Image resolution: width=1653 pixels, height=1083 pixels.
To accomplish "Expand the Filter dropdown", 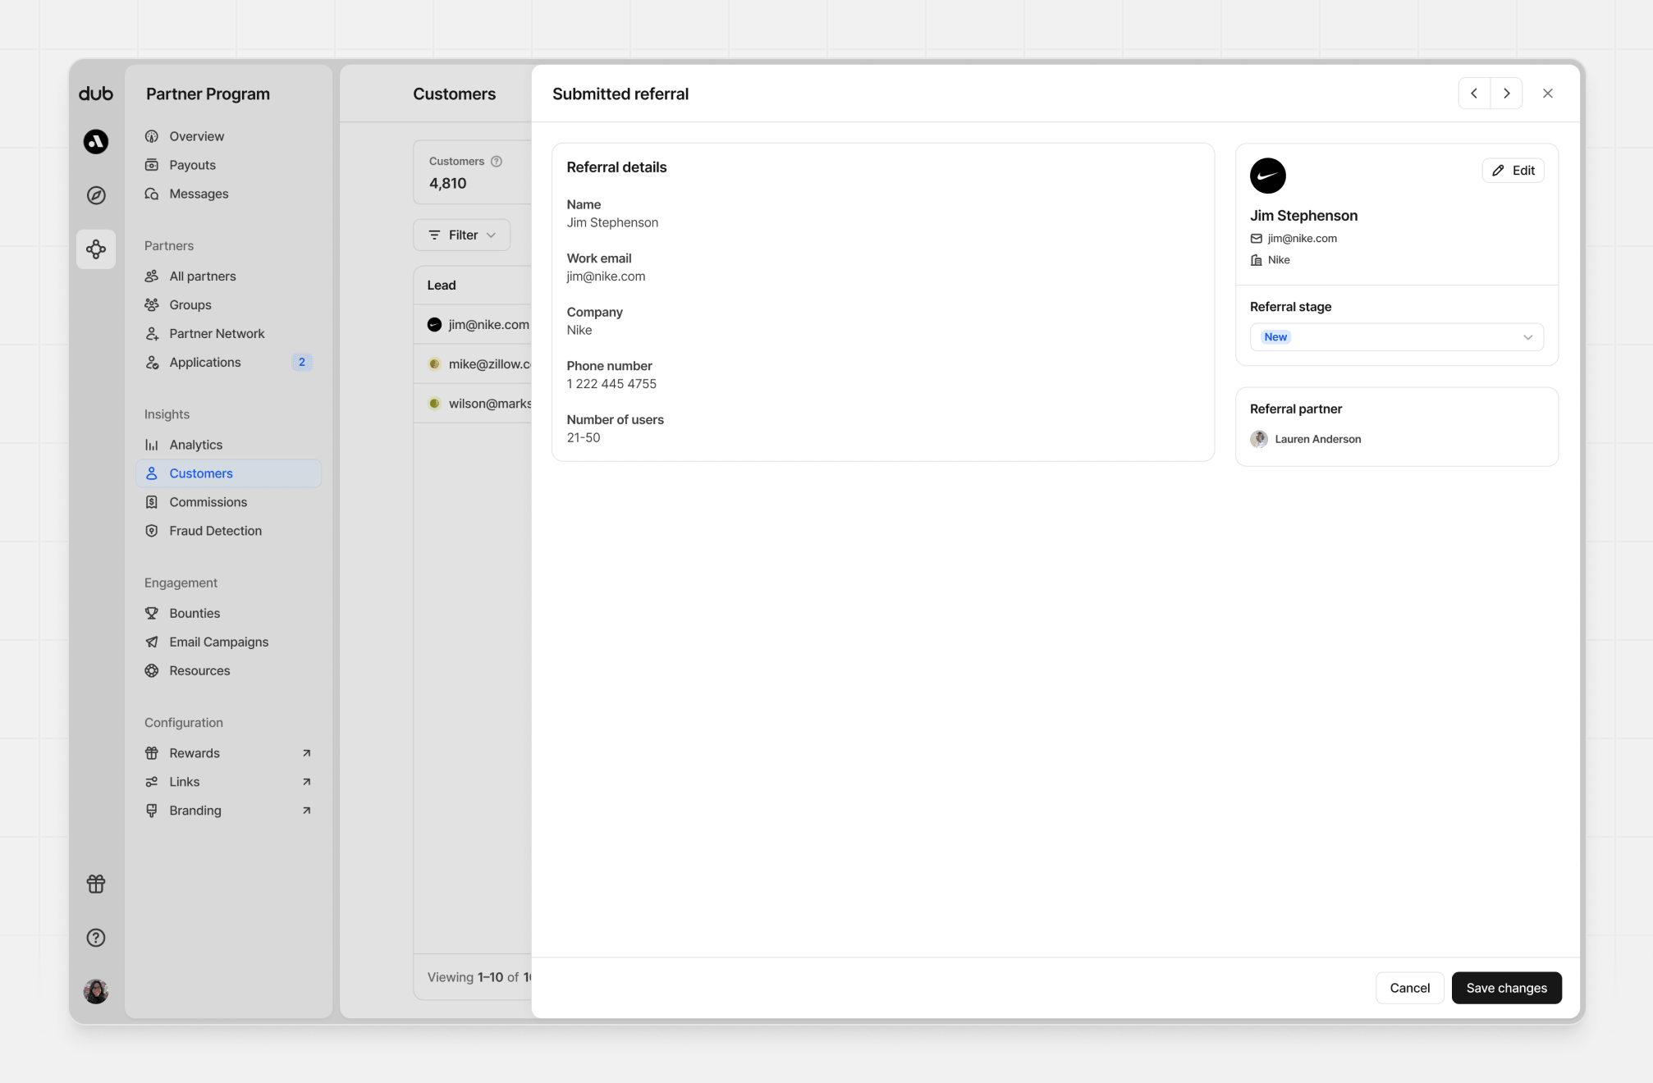I will [462, 235].
